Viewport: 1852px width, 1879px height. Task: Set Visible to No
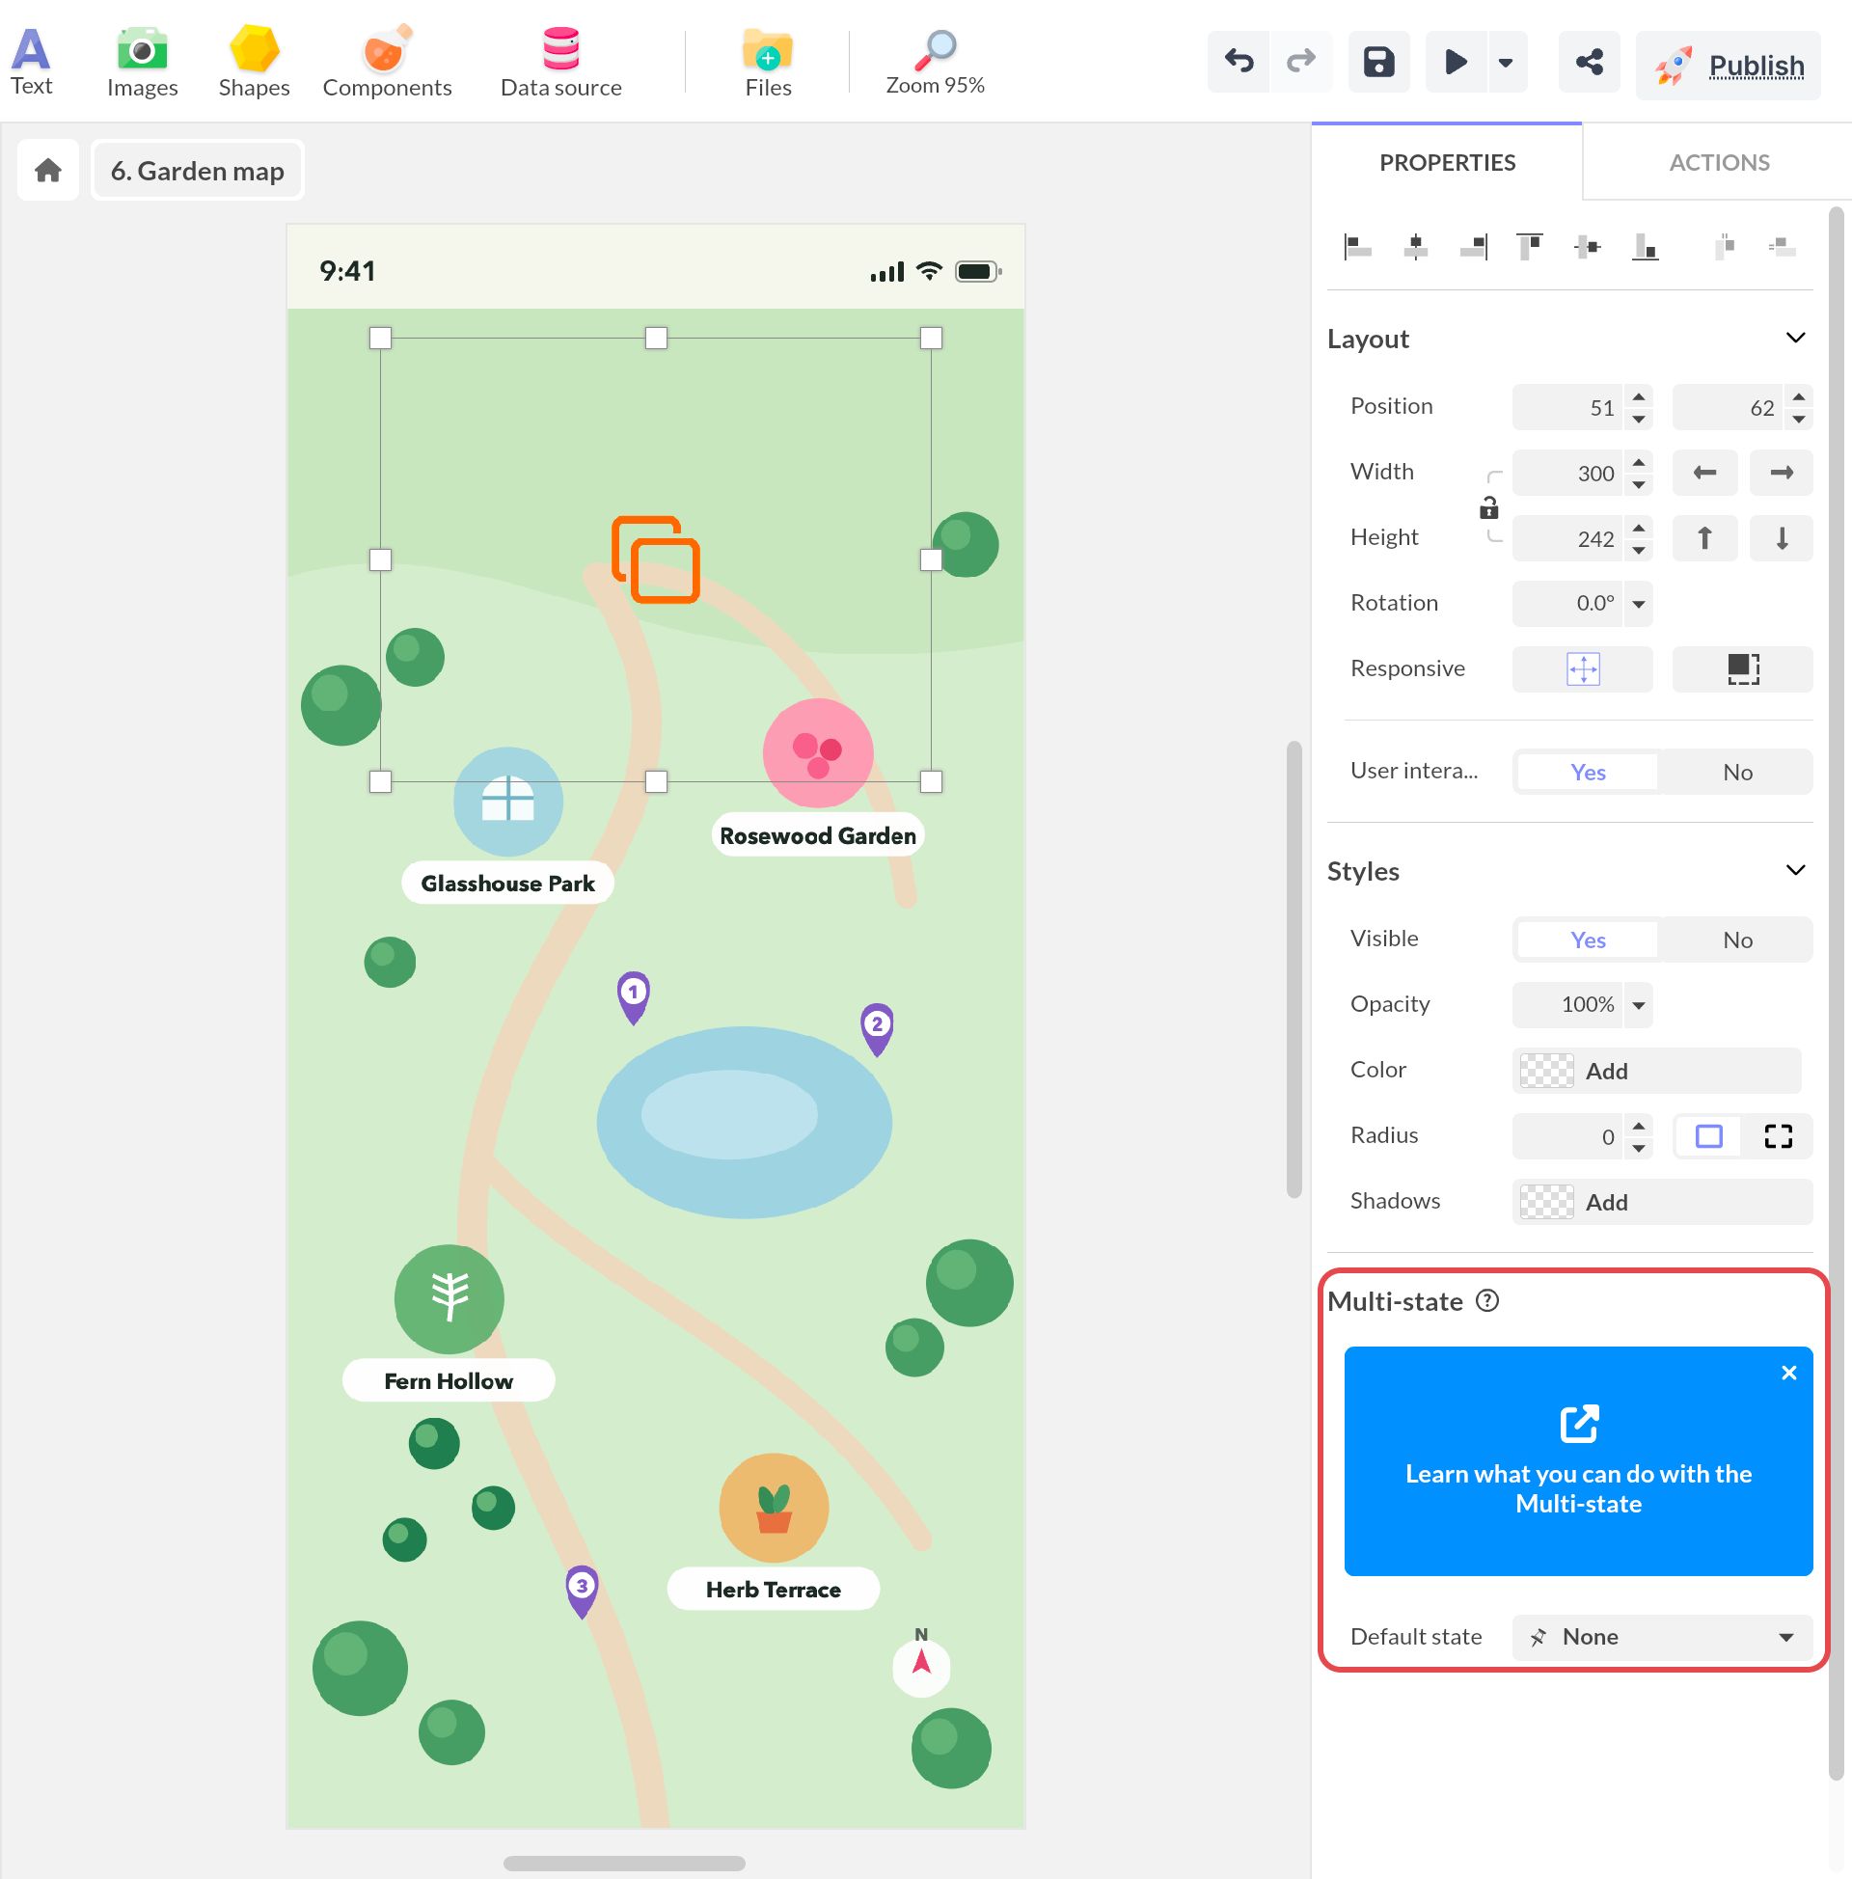coord(1737,939)
